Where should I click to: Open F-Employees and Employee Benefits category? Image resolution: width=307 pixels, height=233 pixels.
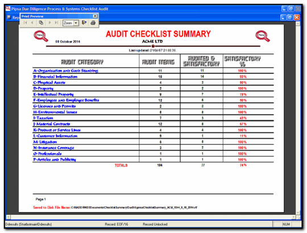[x=66, y=100]
